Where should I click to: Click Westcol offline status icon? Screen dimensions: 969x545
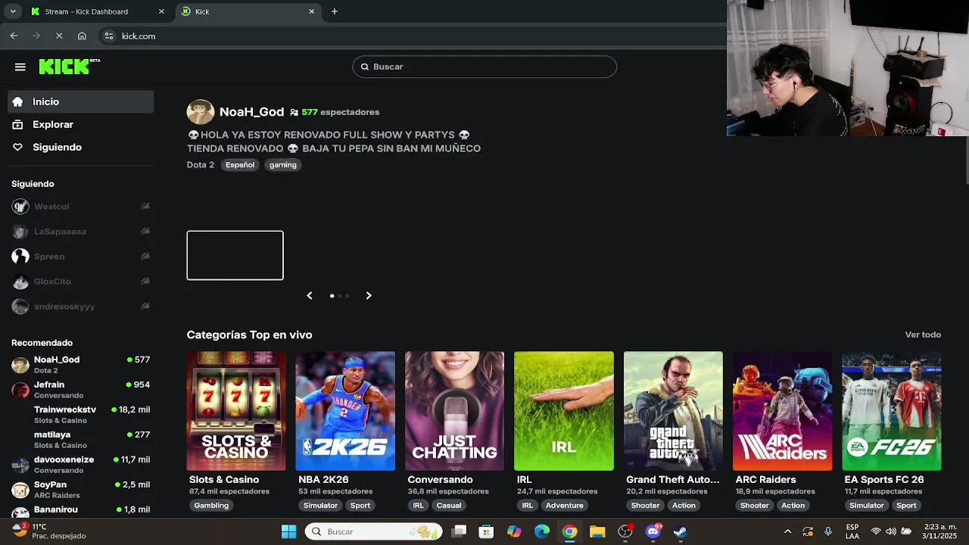tap(145, 207)
